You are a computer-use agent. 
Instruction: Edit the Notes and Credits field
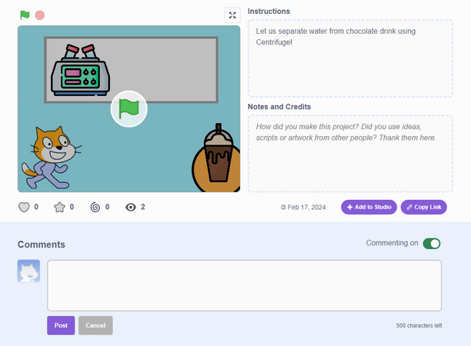tap(350, 153)
